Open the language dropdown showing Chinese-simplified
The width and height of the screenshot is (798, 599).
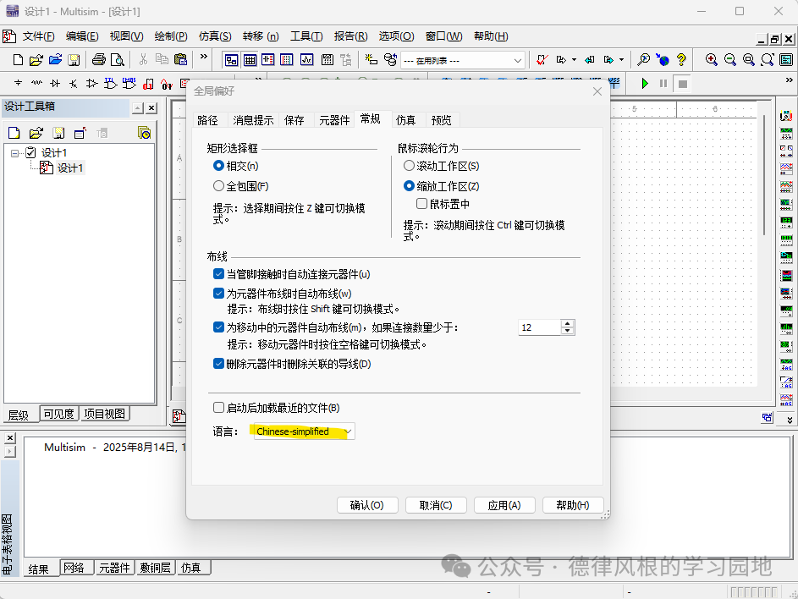click(304, 431)
